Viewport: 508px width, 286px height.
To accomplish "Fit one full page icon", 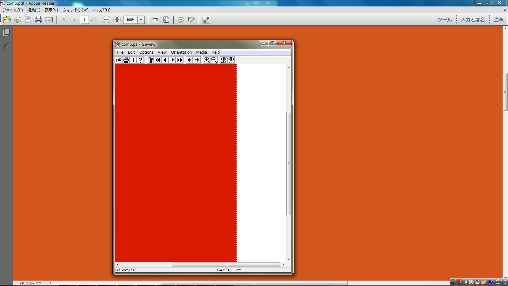I will pos(166,20).
